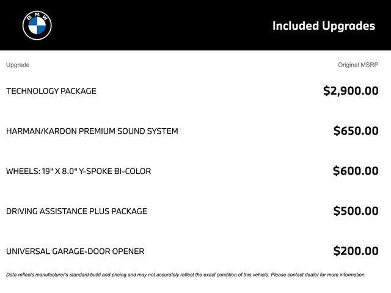The width and height of the screenshot is (391, 293).
Task: Open the TECHNOLOGY PACKAGE upgrade entry
Action: [x=51, y=91]
